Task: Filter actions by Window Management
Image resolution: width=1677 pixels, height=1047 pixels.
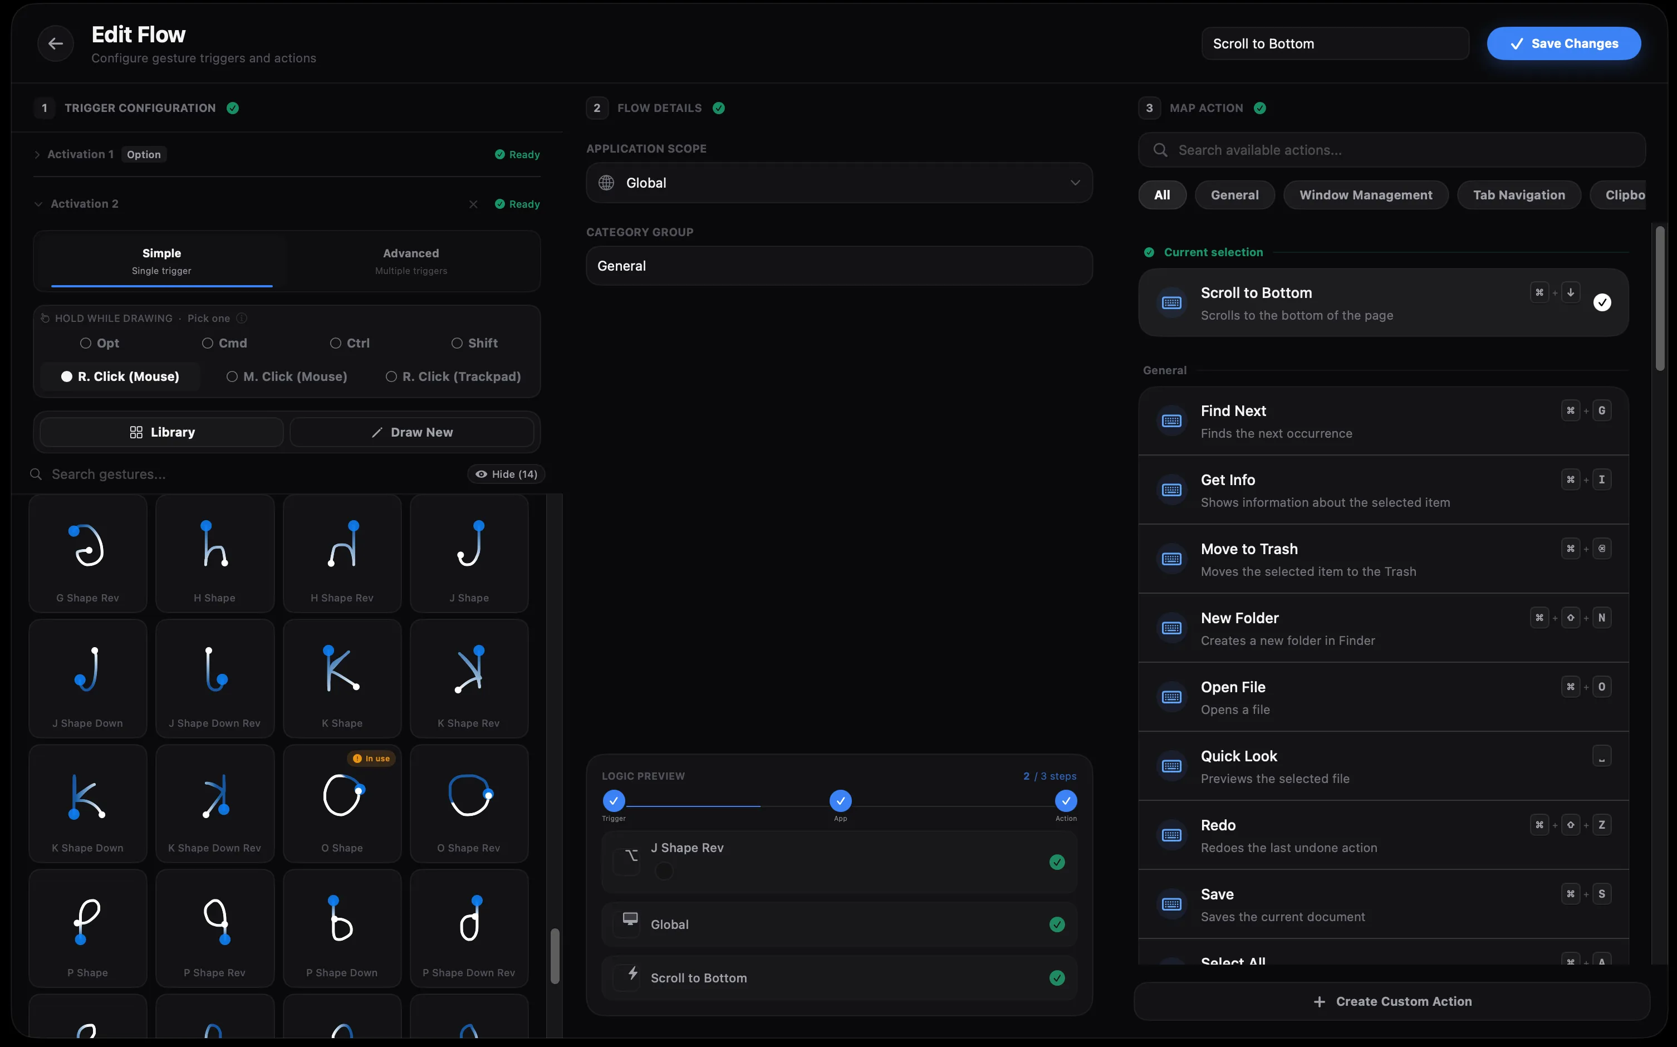Action: (x=1366, y=195)
